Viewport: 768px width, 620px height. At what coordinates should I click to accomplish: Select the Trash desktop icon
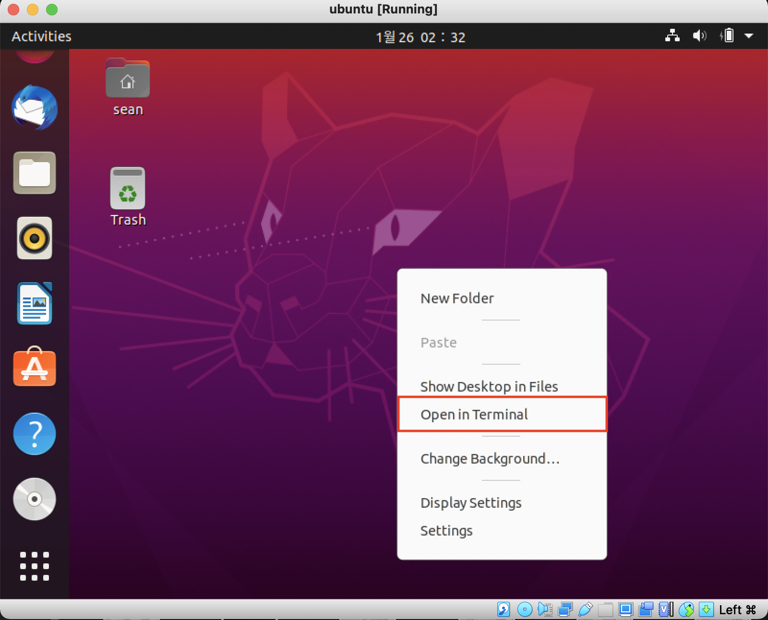point(128,197)
